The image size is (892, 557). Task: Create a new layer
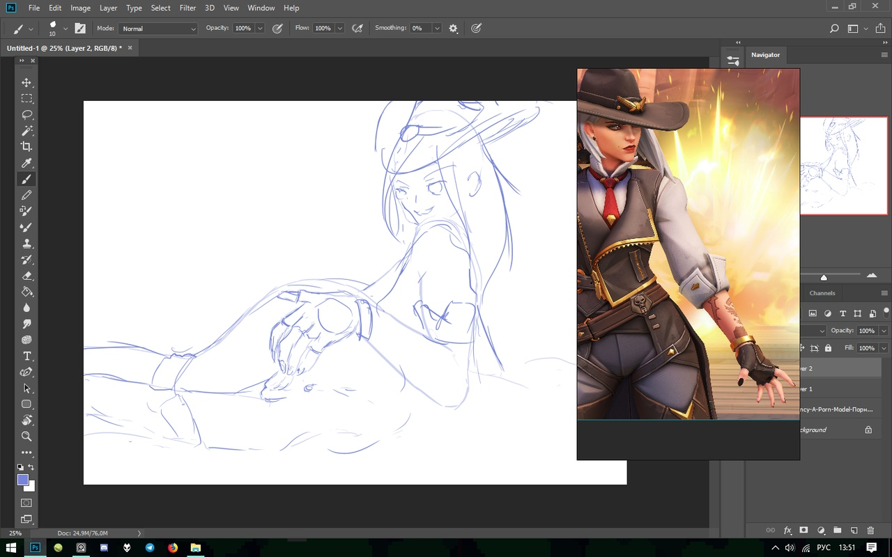pyautogui.click(x=854, y=531)
